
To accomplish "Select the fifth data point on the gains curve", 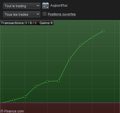I will coord(58,81).
